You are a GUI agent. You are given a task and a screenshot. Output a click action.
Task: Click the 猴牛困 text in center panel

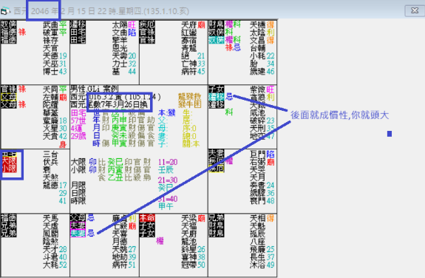pyautogui.click(x=189, y=104)
